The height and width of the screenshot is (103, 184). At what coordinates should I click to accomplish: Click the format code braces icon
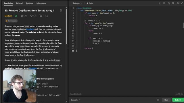164,3
